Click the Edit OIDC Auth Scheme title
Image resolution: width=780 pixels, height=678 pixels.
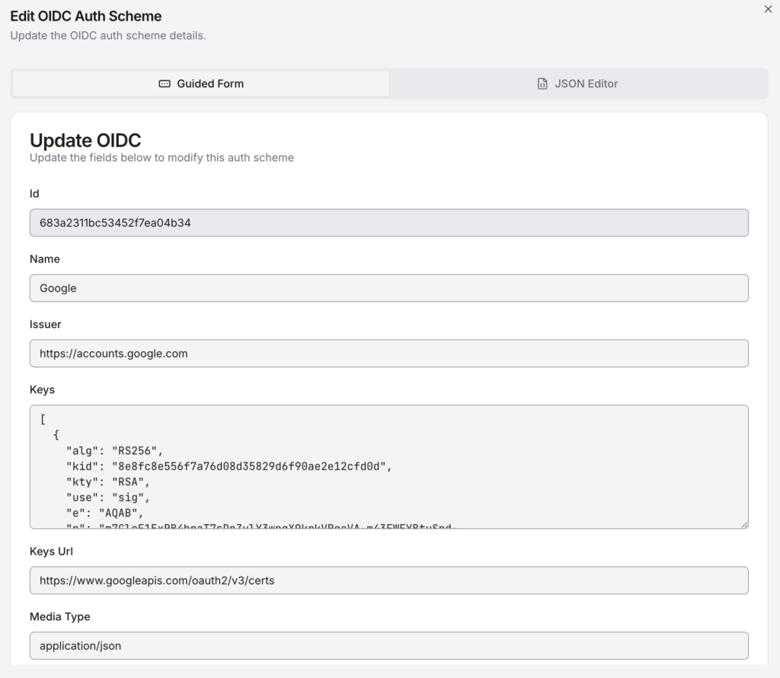click(x=86, y=16)
